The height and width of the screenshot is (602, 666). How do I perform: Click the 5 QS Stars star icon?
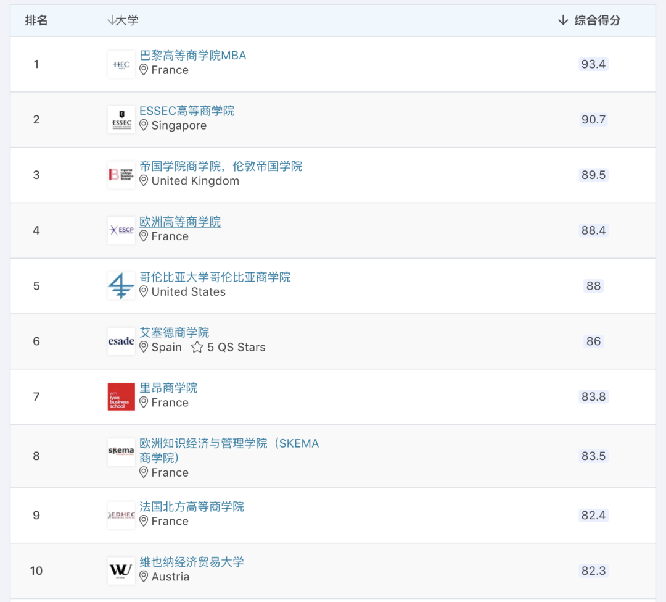[x=197, y=348]
